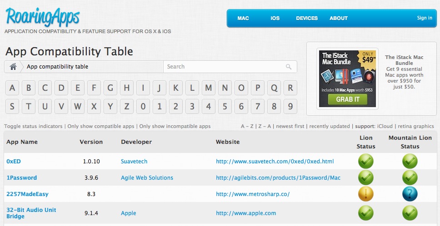440x226 pixels.
Task: Click 0xED Lion status green checkmark
Action: point(366,161)
